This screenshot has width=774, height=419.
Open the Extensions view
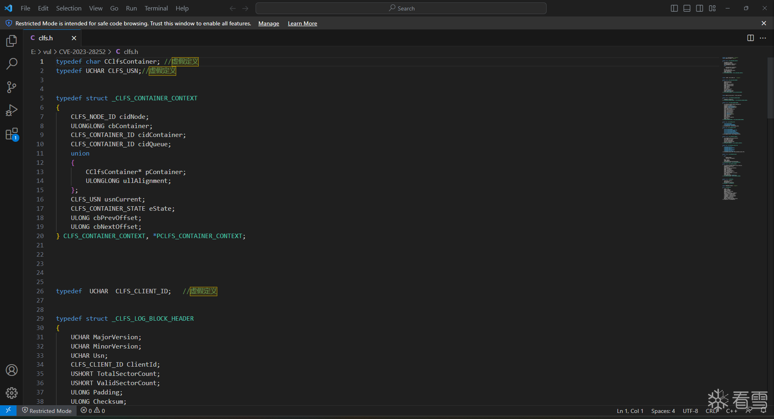[12, 134]
